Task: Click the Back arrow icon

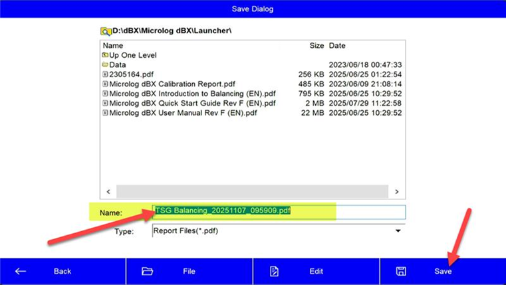Action: [x=21, y=271]
